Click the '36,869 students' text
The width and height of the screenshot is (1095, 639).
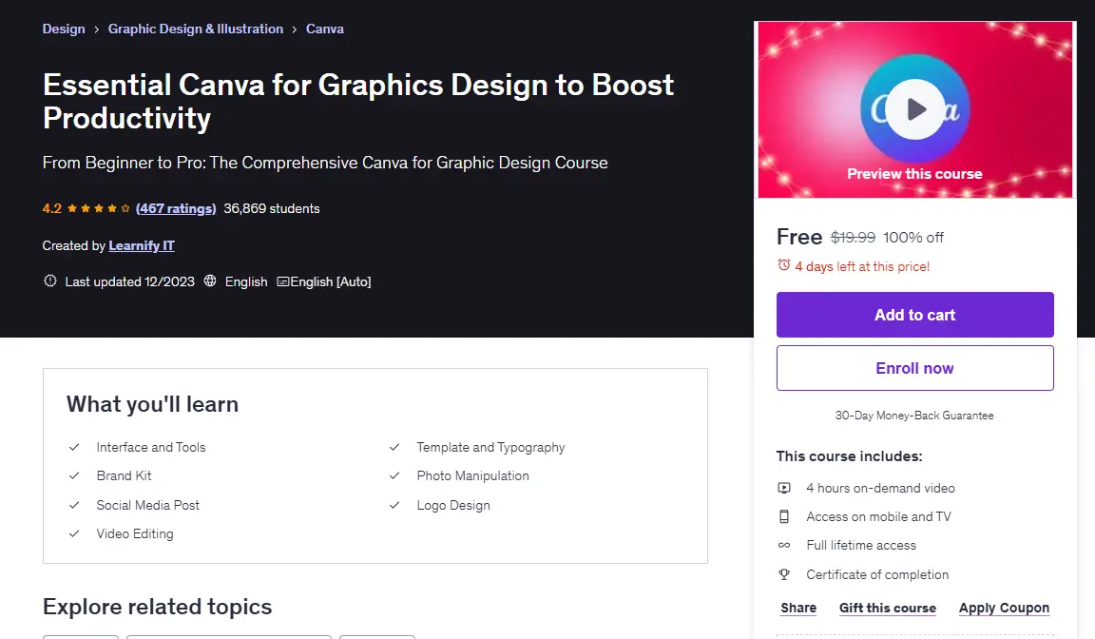(272, 208)
